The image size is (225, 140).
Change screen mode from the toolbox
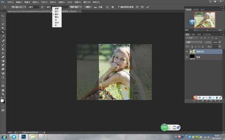[3, 110]
